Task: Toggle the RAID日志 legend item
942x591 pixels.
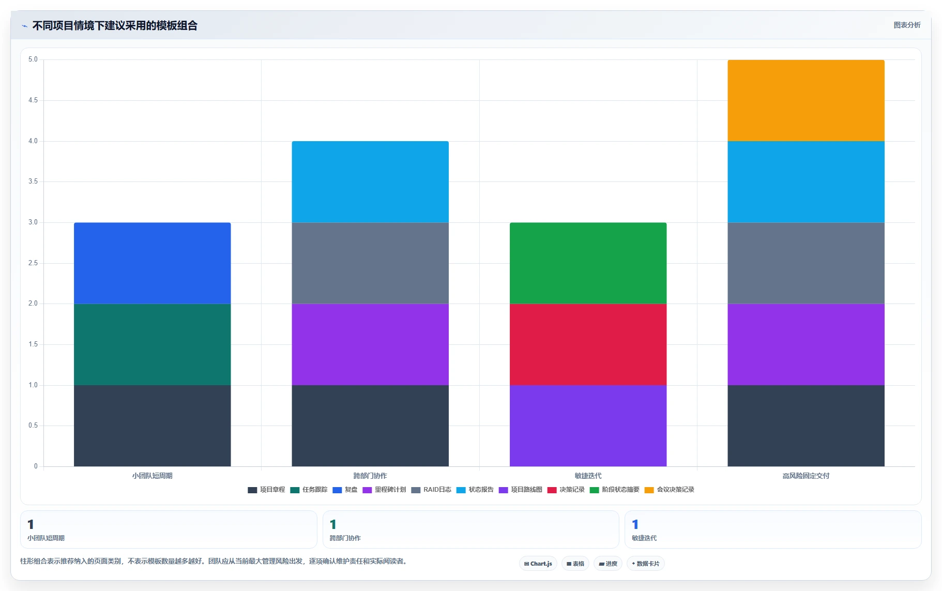Action: click(431, 490)
